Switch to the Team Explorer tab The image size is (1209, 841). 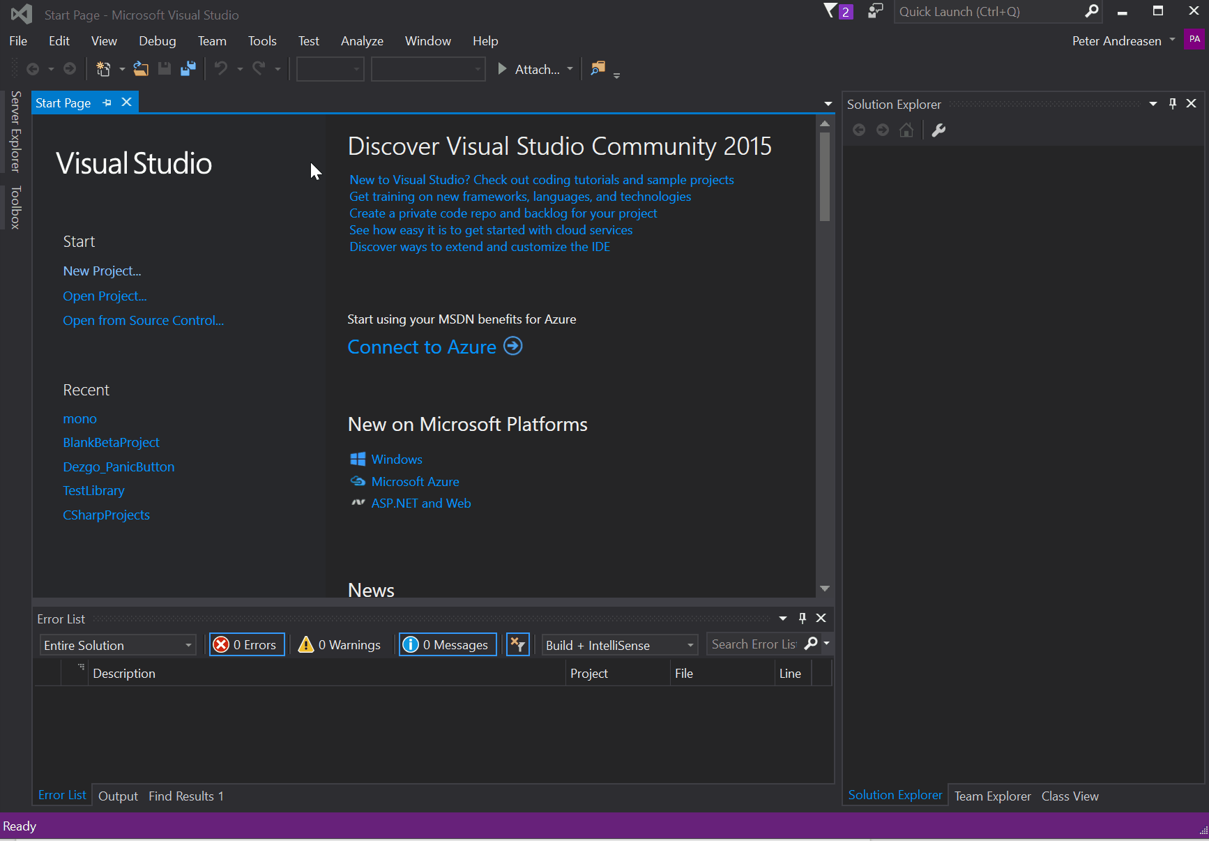(x=992, y=796)
